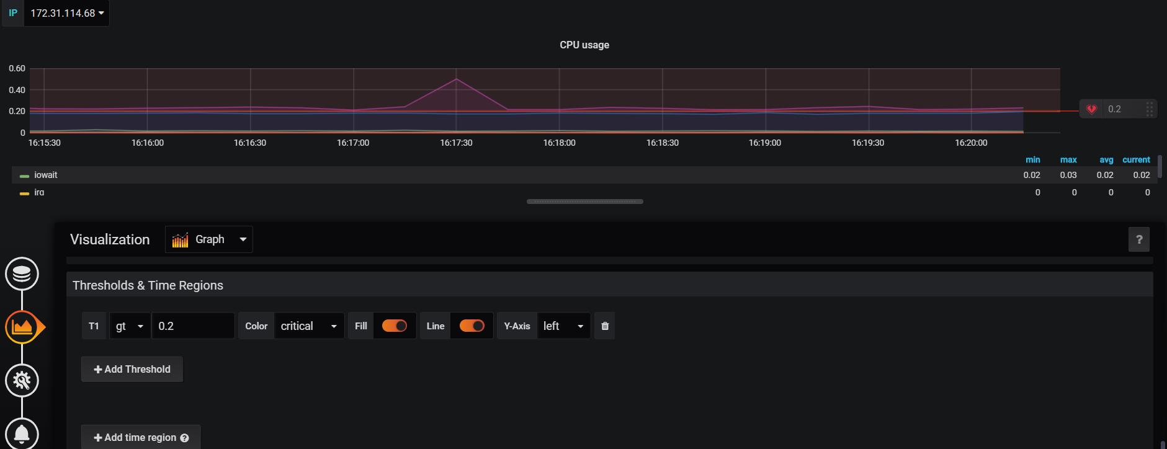Viewport: 1167px width, 449px height.
Task: Delete threshold T1 with trash icon
Action: (x=605, y=326)
